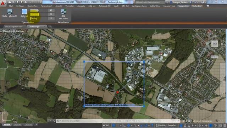Screen dimensions: 227x128
Task: Open the workspace switching gear icon
Action: tap(200, 126)
